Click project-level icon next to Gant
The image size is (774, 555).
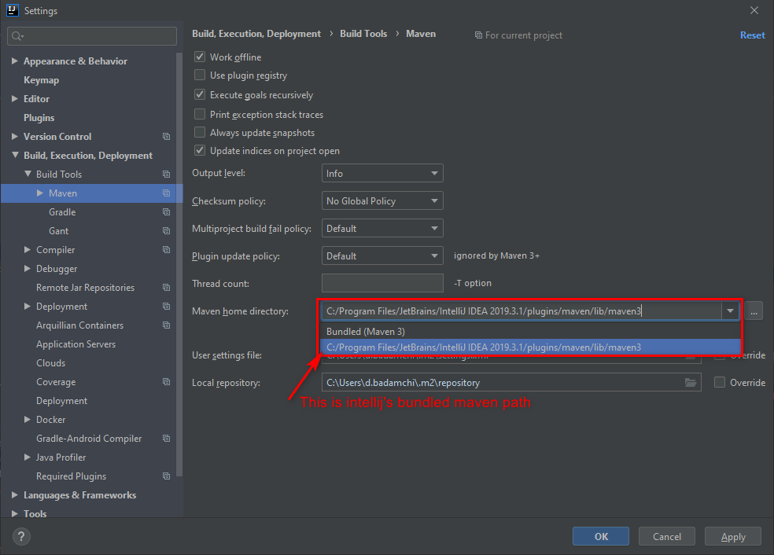click(x=166, y=231)
